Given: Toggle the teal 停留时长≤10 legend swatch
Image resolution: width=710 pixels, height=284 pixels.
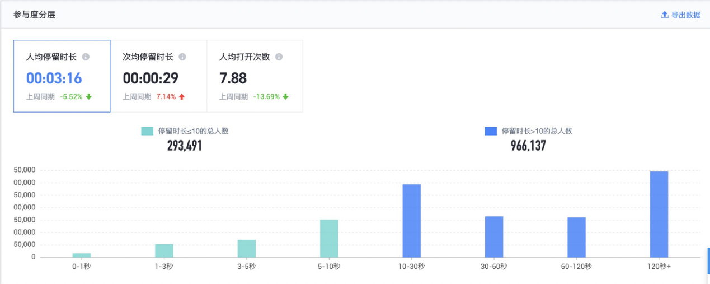Looking at the screenshot, I should click(147, 131).
